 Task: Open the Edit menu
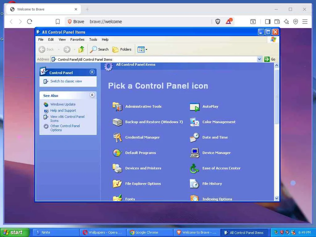pyautogui.click(x=51, y=39)
